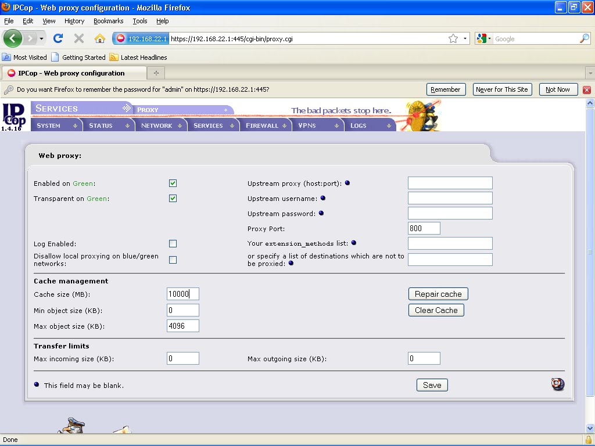Click Not Now button

[x=558, y=89]
